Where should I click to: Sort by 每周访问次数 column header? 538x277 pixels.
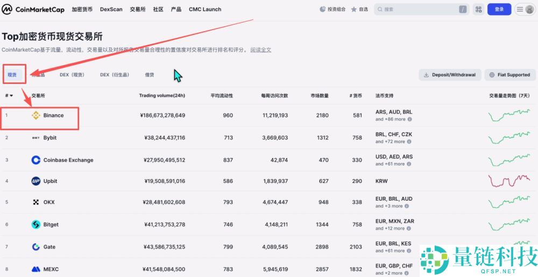tap(274, 96)
